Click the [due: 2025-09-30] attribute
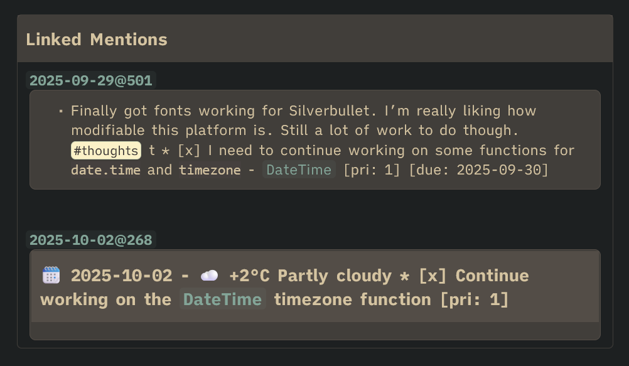Image resolution: width=629 pixels, height=366 pixels. [x=478, y=170]
